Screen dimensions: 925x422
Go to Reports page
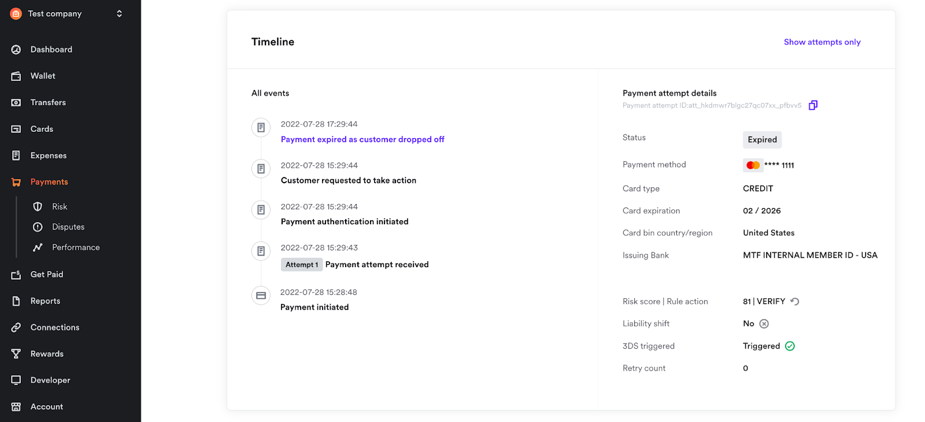45,301
